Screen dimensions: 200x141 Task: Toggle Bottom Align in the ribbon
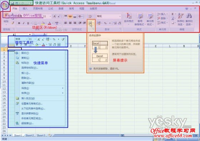click(75, 16)
